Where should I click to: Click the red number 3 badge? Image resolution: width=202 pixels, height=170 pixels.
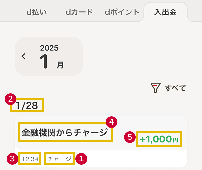pos(12,159)
